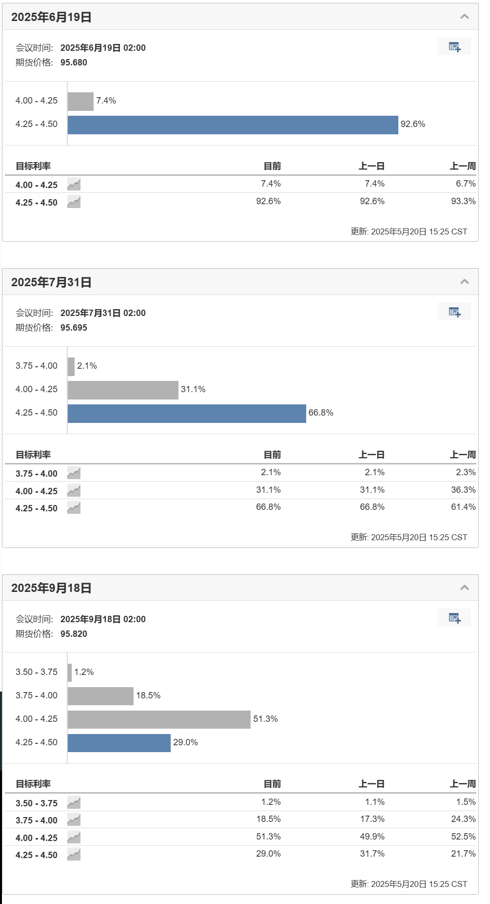
Task: Open chart for July 4.00 - 4.25 rate
Action: [74, 491]
